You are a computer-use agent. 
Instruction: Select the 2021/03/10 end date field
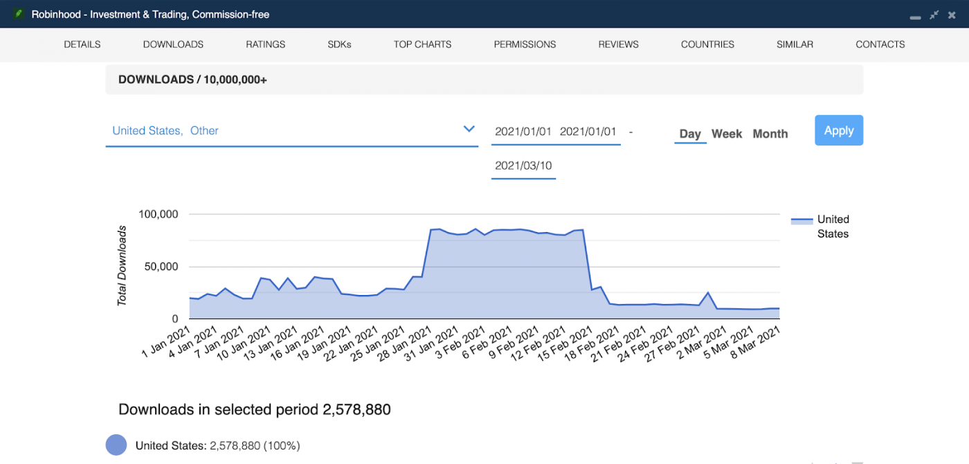coord(523,166)
